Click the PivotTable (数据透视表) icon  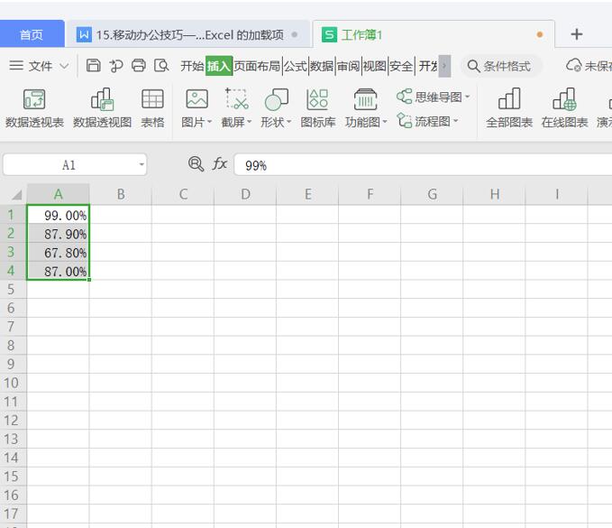(x=34, y=99)
